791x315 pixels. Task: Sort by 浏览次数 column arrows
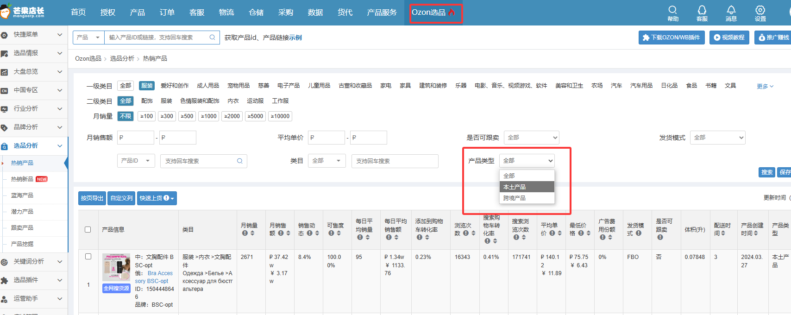473,233
